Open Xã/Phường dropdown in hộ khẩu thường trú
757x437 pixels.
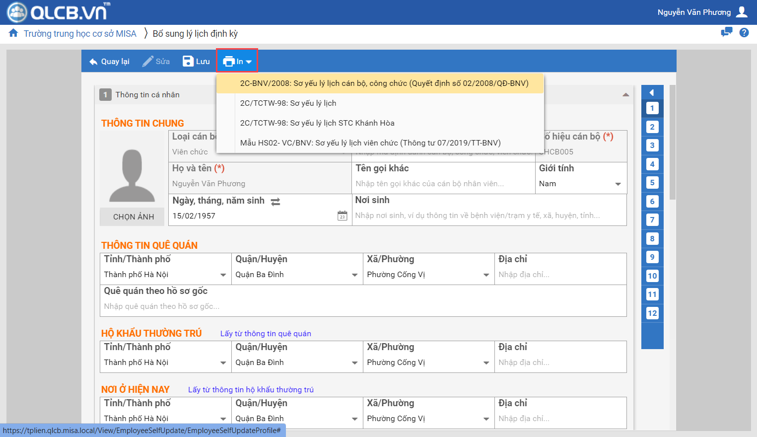(486, 363)
